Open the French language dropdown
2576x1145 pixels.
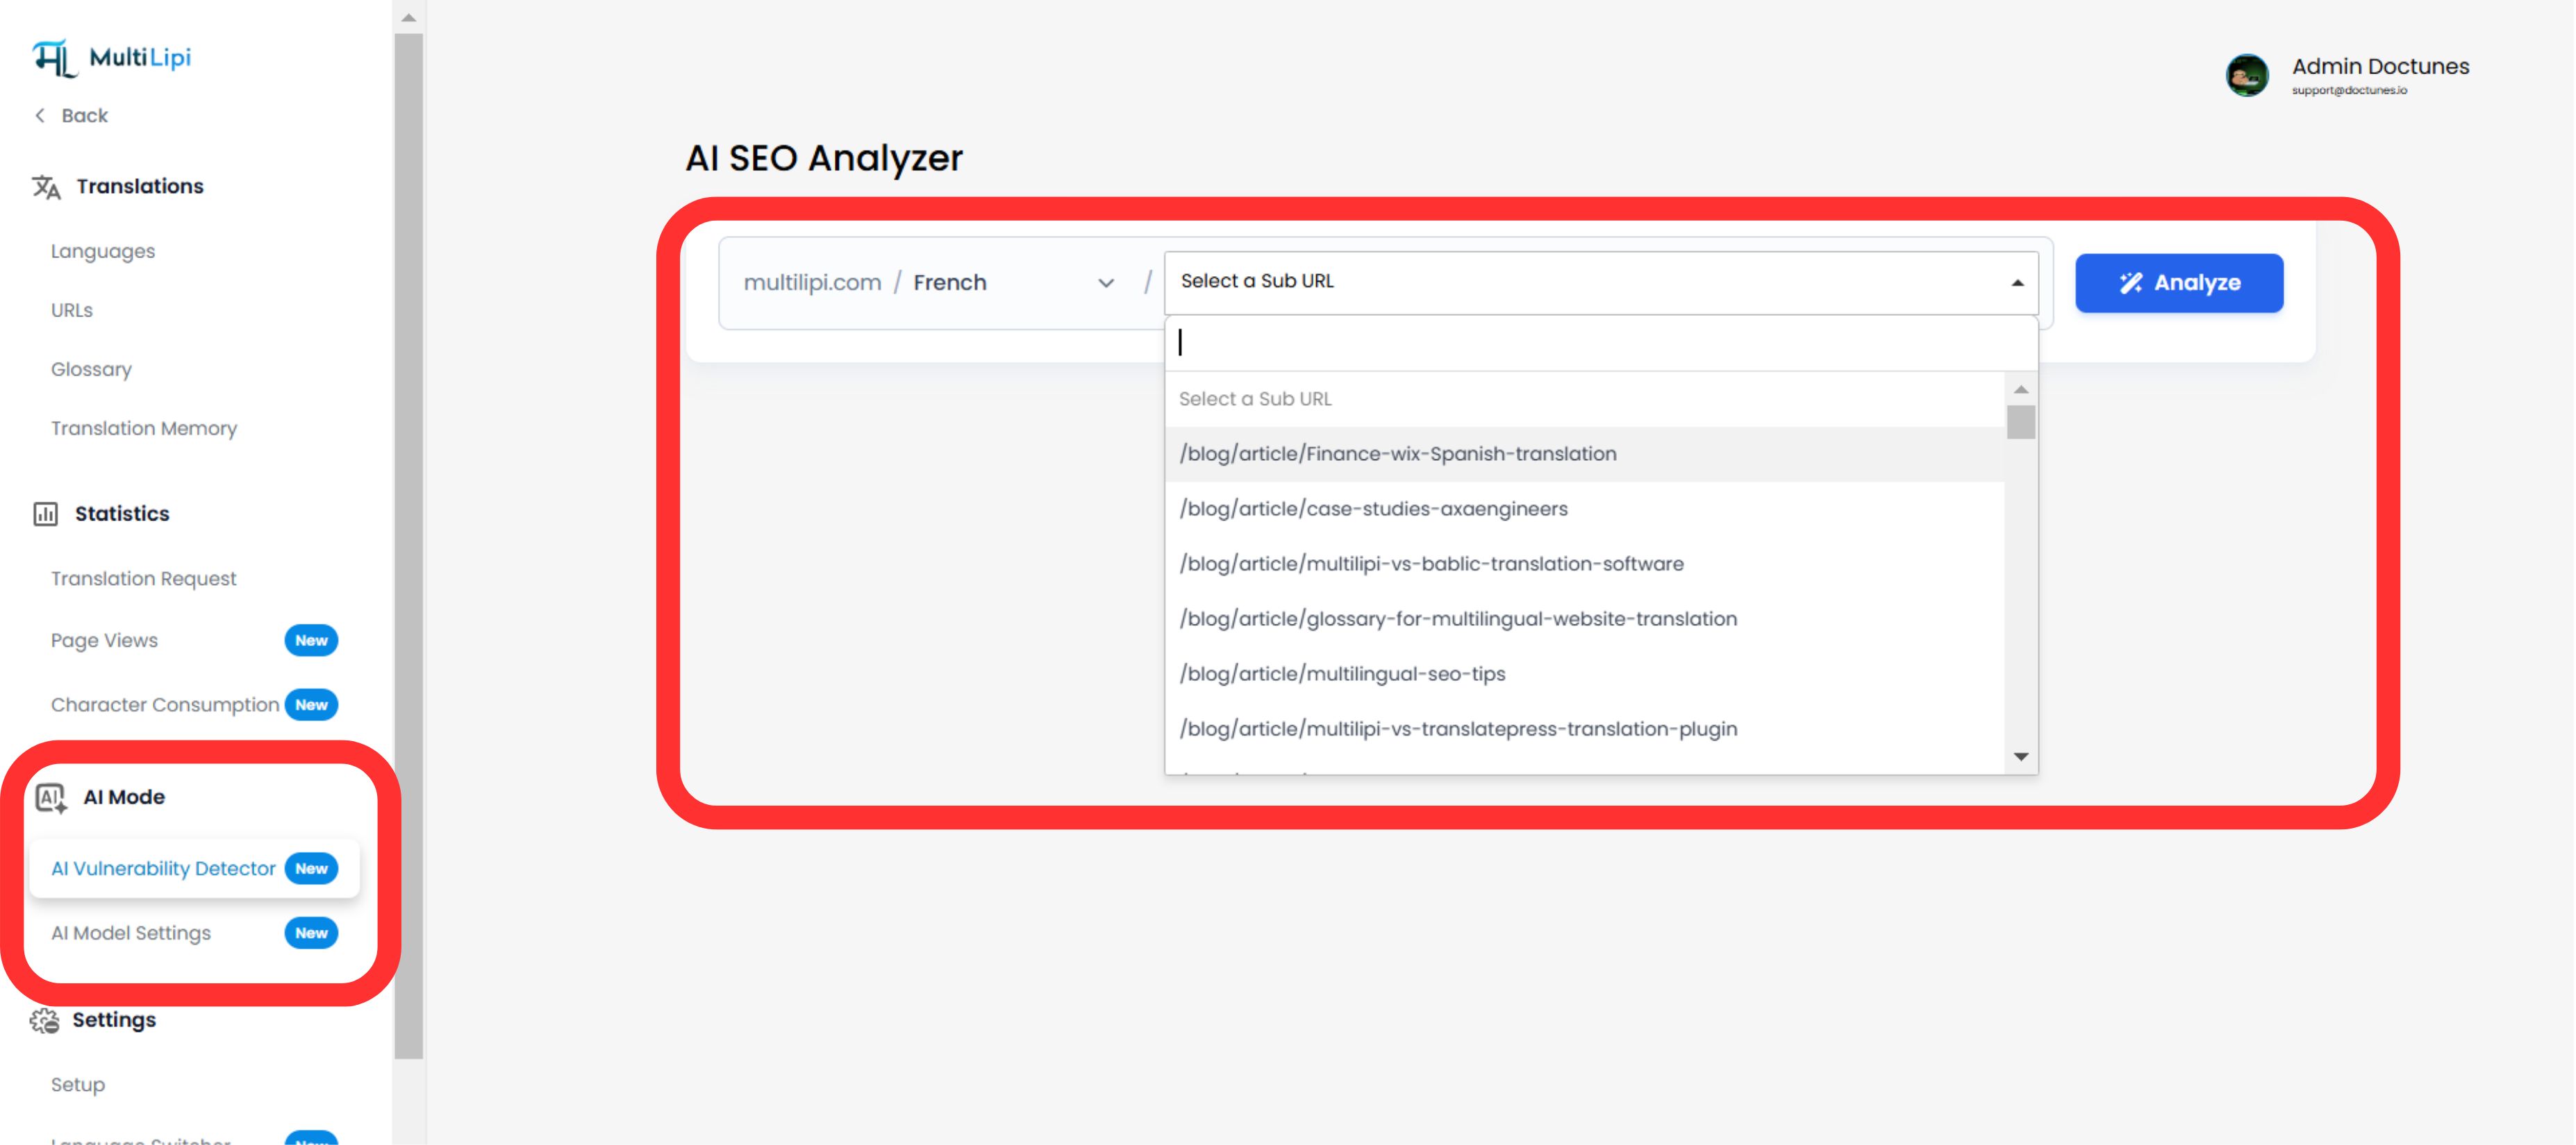point(1013,282)
